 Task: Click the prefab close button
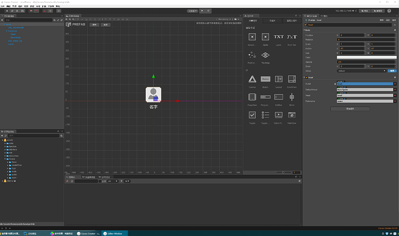[x=105, y=25]
